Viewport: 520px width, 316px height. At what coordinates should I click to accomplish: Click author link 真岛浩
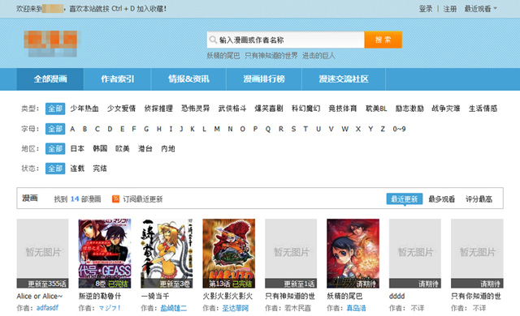[356, 308]
